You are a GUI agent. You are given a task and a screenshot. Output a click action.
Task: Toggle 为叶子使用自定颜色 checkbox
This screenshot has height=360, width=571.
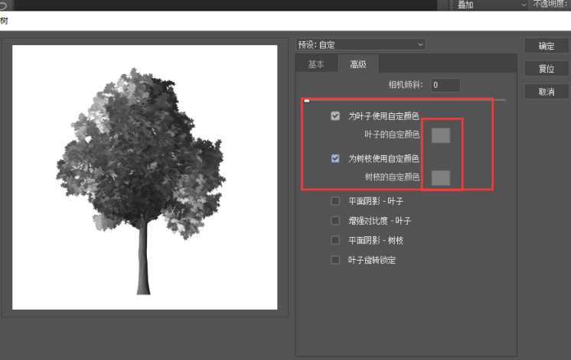coord(335,116)
